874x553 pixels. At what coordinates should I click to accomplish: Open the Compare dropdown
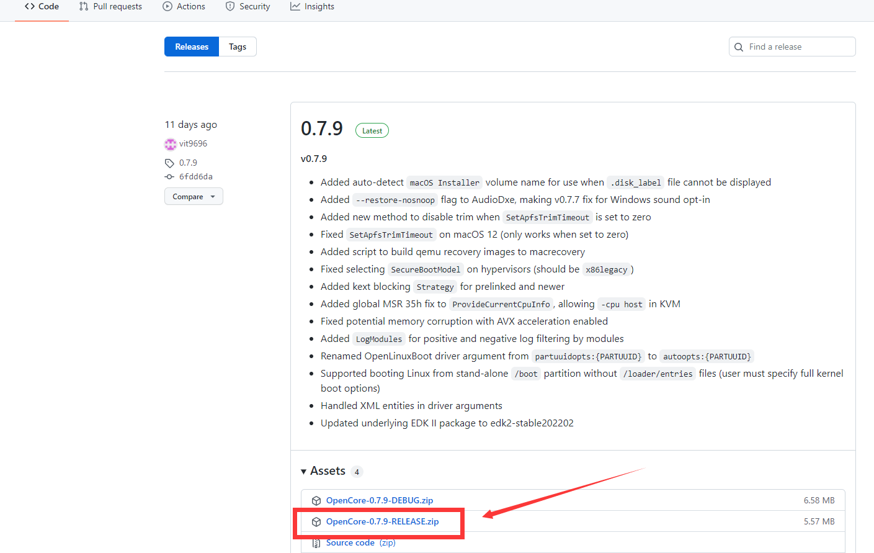pyautogui.click(x=194, y=197)
